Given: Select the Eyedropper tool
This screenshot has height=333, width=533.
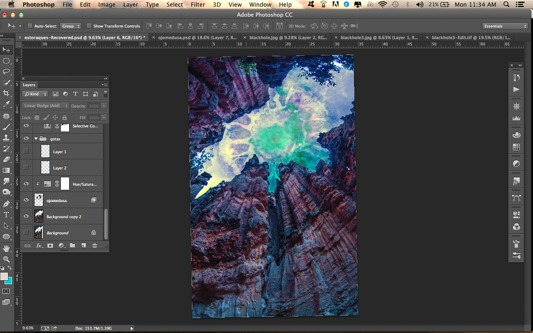Looking at the screenshot, I should click(7, 104).
